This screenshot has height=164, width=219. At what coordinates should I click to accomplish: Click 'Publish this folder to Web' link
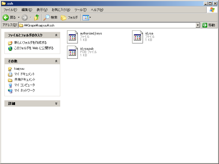(x=34, y=48)
